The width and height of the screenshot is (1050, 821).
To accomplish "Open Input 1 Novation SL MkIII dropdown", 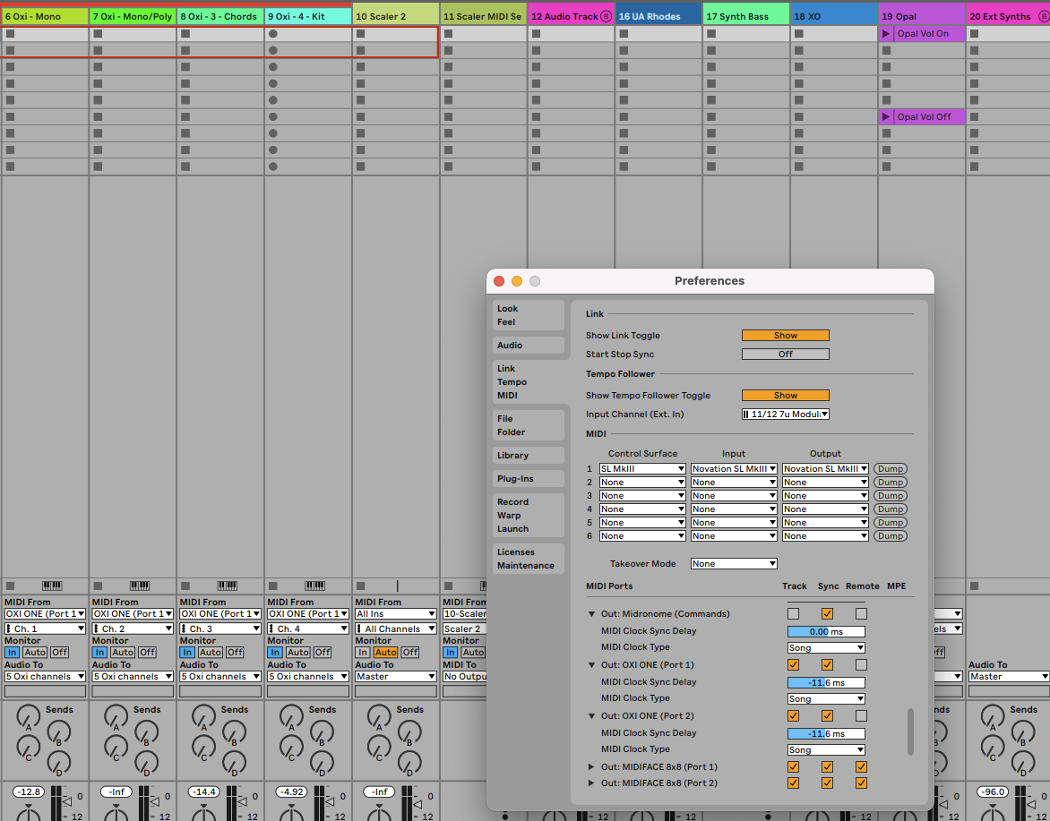I will [x=734, y=469].
